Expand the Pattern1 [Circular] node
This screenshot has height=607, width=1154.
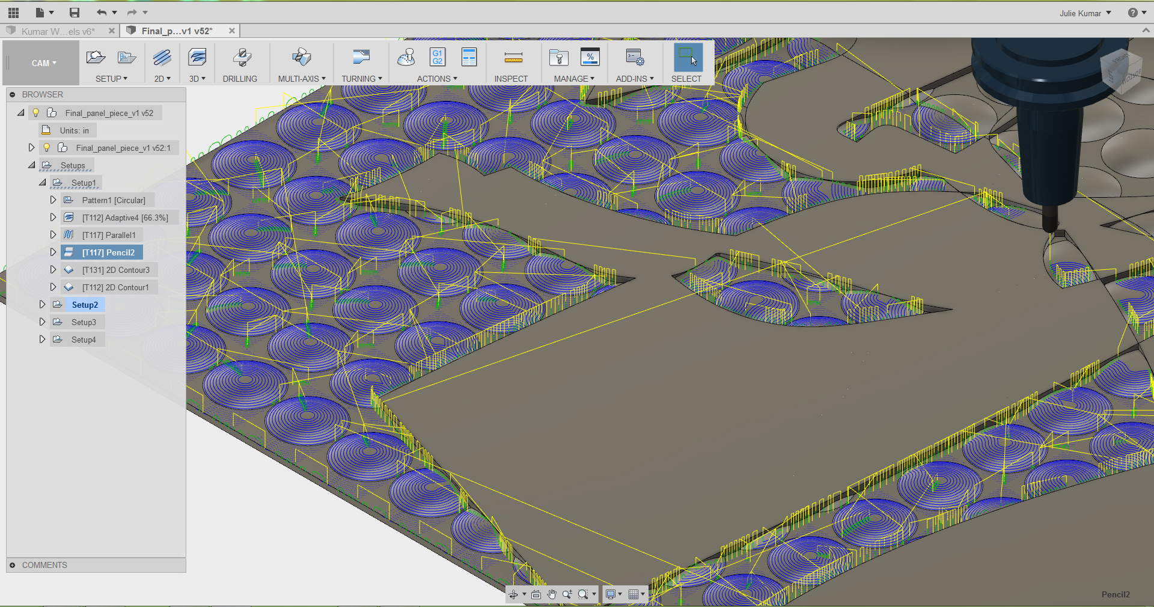point(53,200)
